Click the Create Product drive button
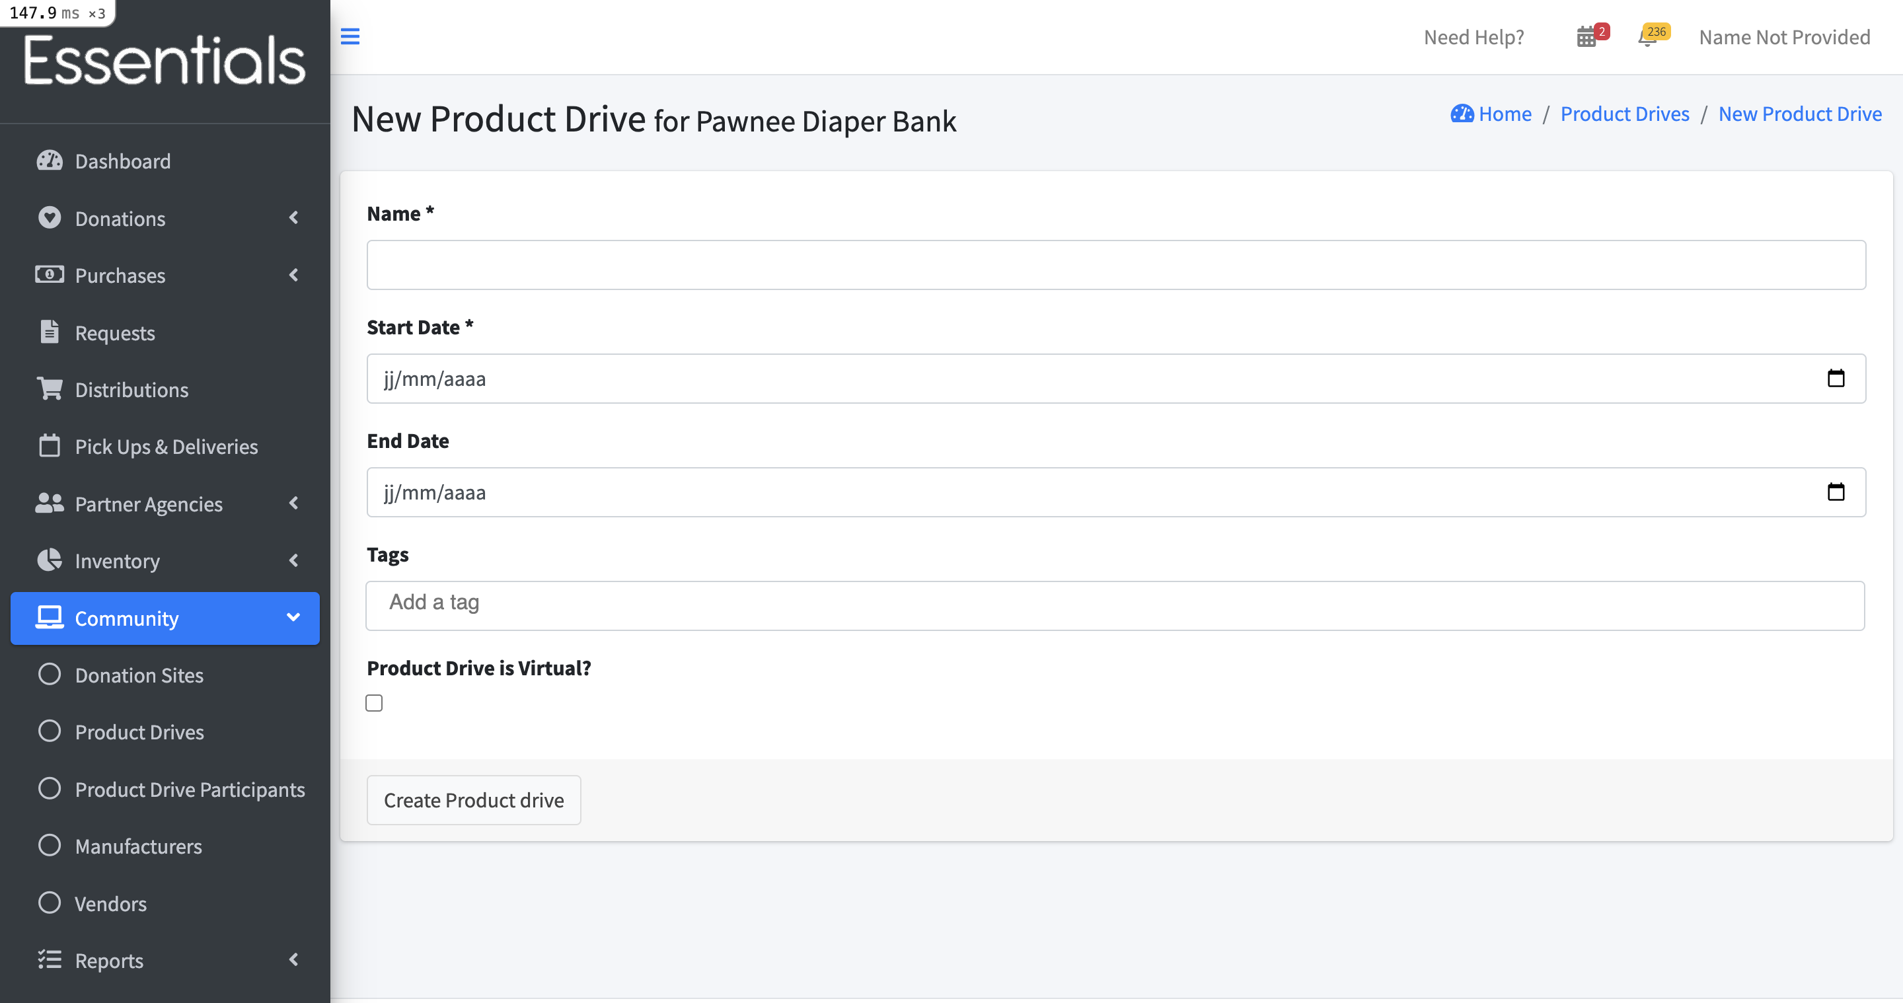1903x1003 pixels. click(474, 800)
